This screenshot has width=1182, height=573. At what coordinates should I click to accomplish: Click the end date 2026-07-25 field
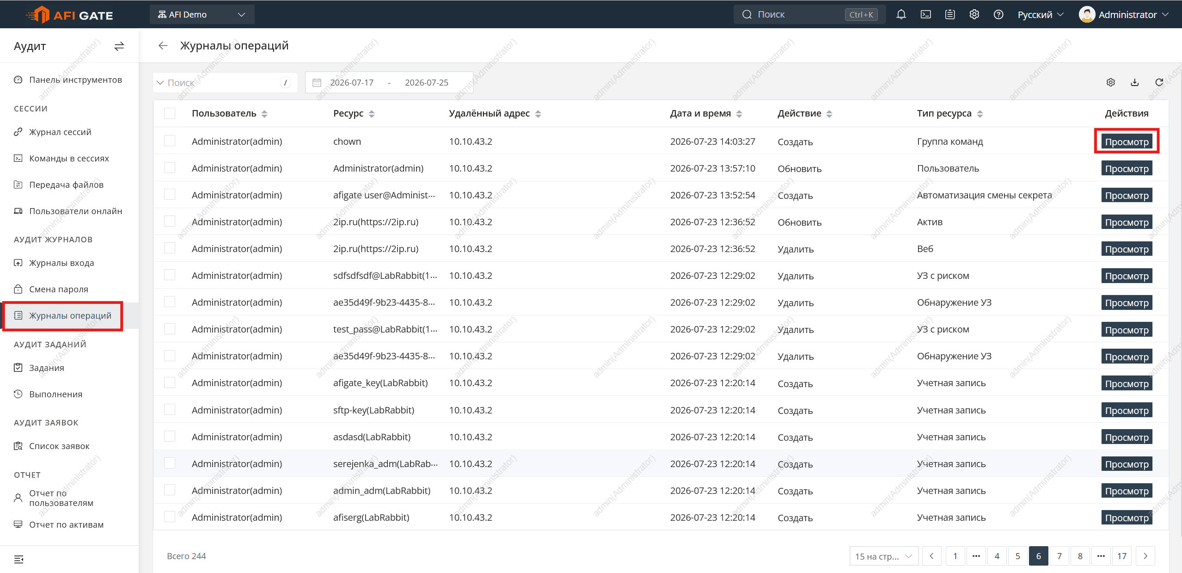[x=427, y=82]
